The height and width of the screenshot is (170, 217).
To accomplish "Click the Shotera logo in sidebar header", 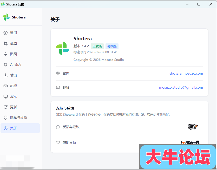I will 6,17.
